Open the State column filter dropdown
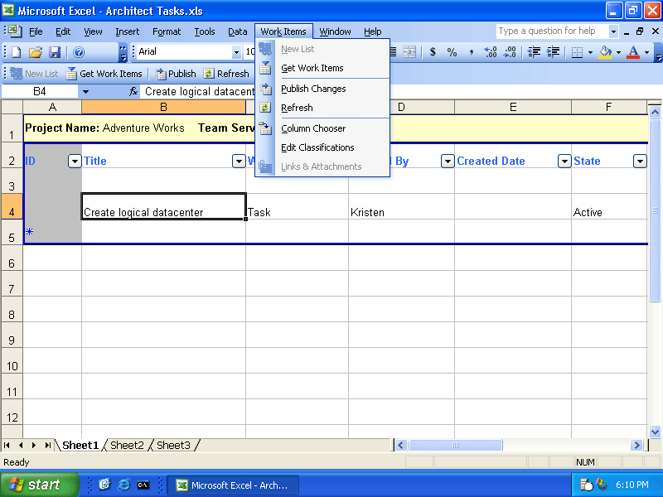 coord(640,162)
